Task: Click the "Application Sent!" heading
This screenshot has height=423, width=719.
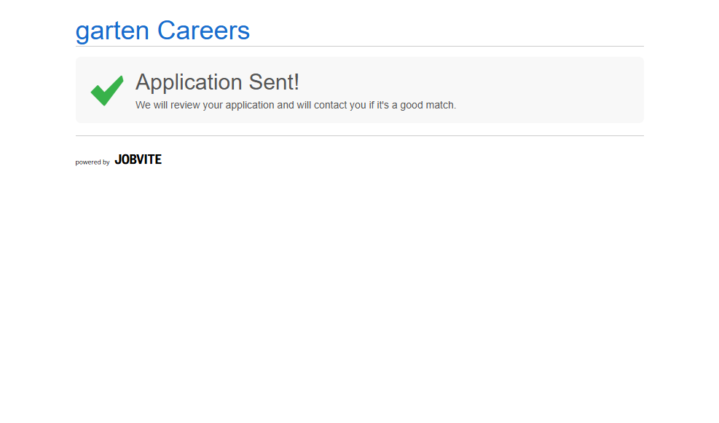Action: [217, 82]
